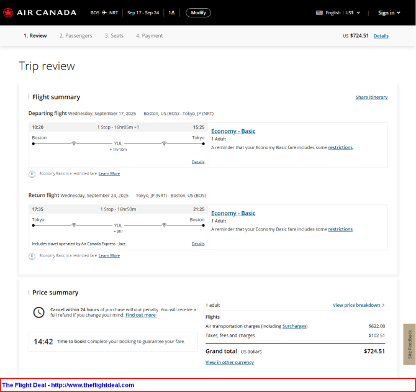Click the 14:42 booking countdown timer
416x392 pixels.
[x=43, y=342]
